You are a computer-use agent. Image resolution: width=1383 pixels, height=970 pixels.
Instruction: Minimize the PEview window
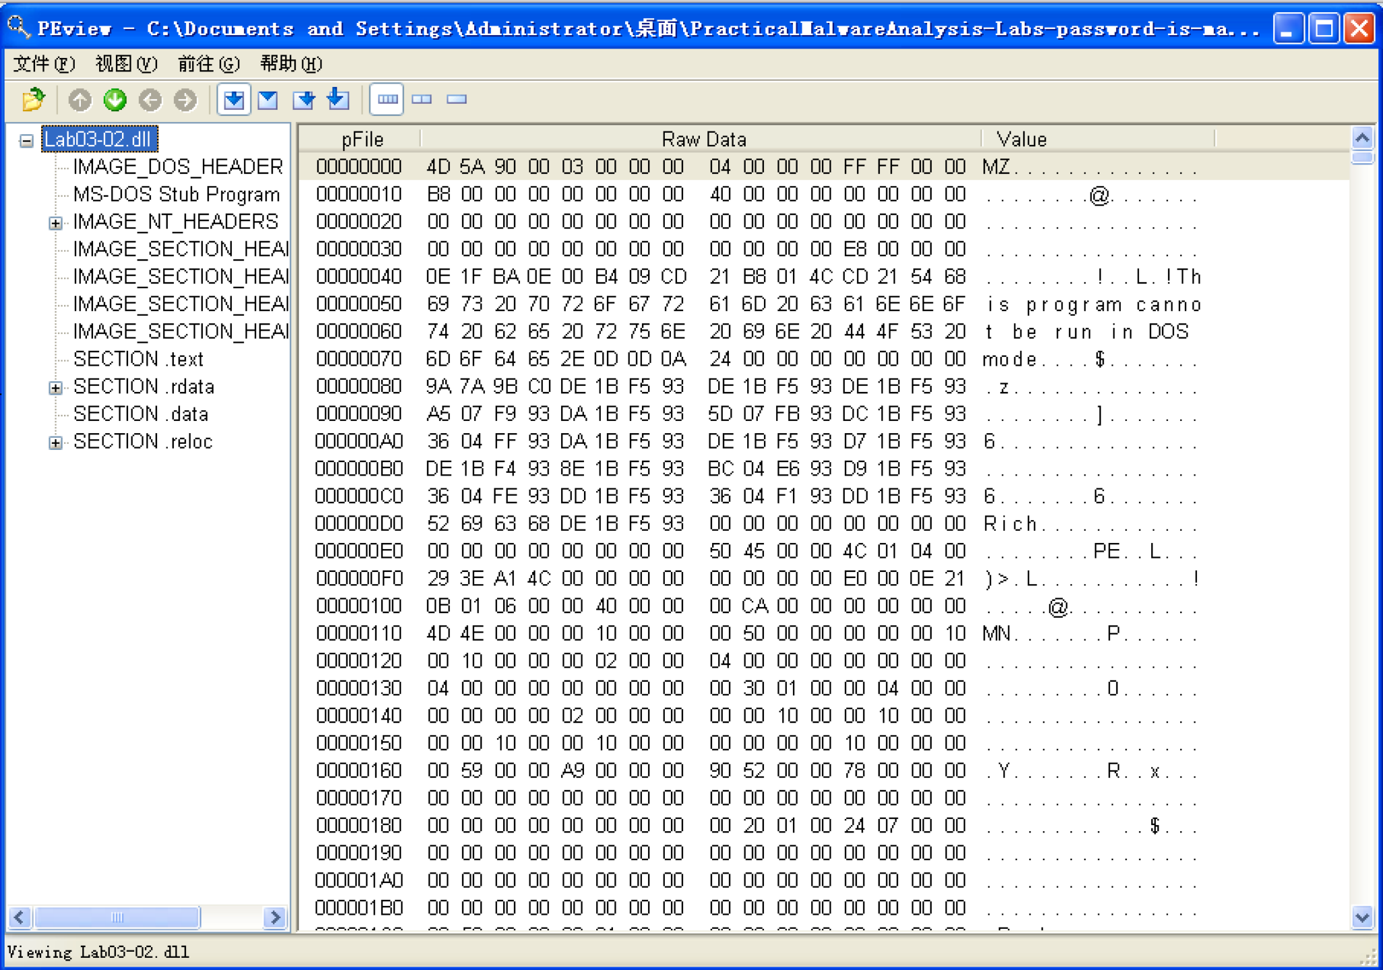point(1287,29)
